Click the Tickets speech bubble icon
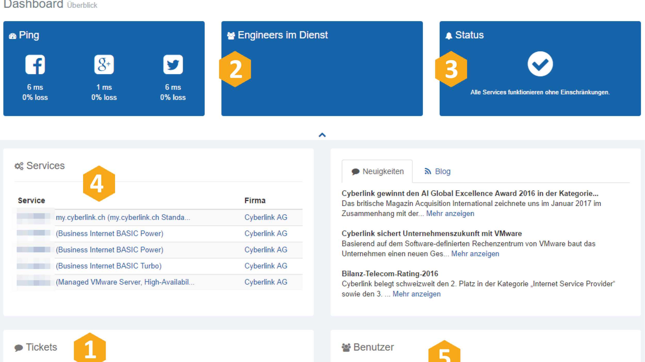The height and width of the screenshot is (362, 645). (19, 348)
